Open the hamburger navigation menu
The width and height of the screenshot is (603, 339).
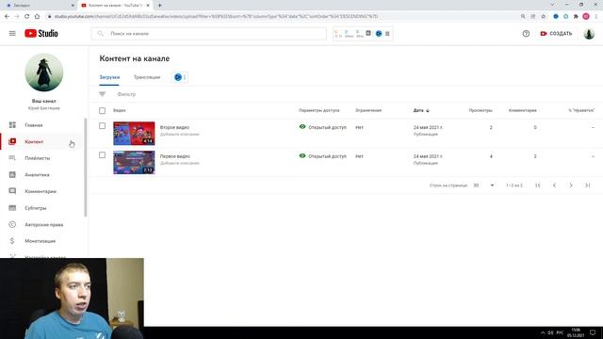coord(12,34)
